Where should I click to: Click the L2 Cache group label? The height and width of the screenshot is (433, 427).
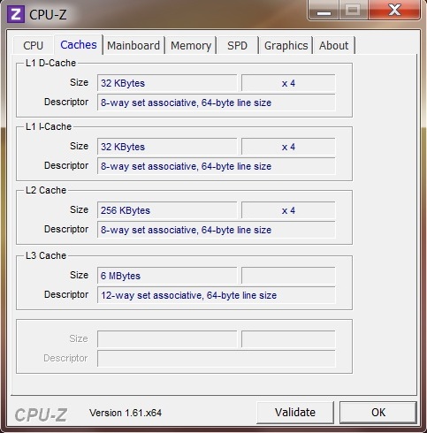(x=46, y=190)
